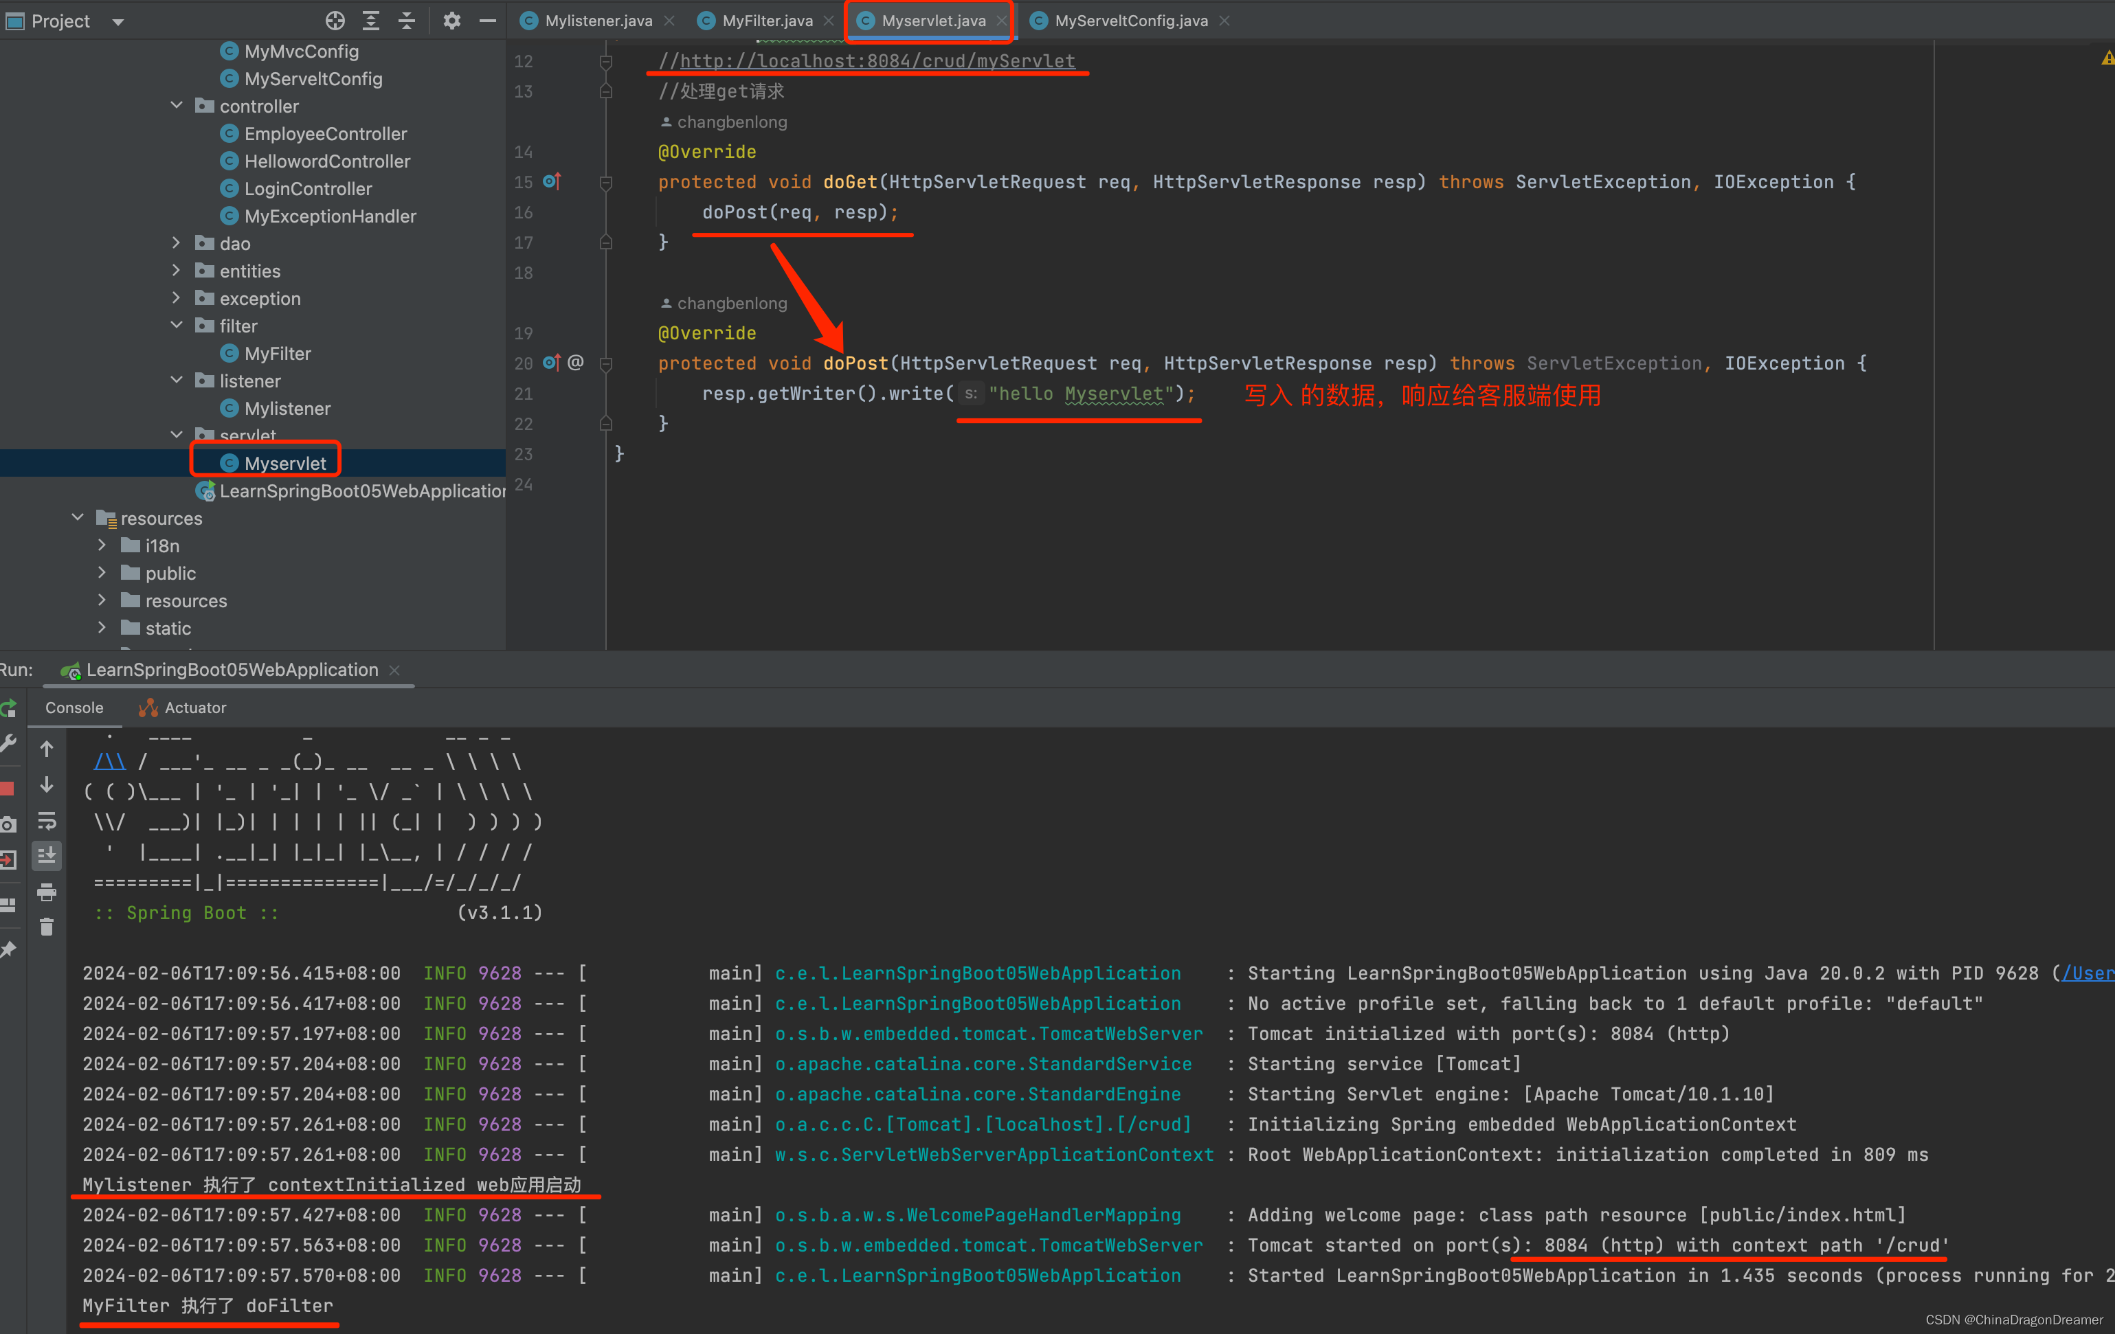Collapse the resources root folder
The image size is (2115, 1334).
click(x=77, y=517)
